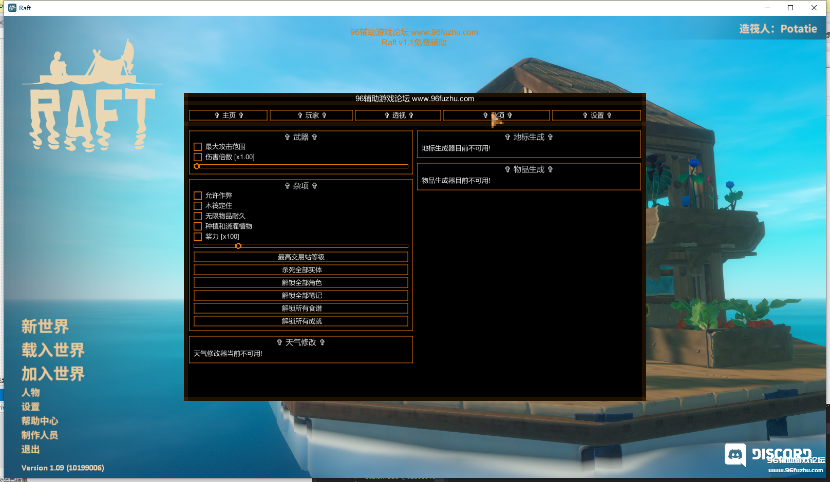The height and width of the screenshot is (482, 830).
Task: Open the 设置 tab in cheat menu
Action: click(596, 115)
